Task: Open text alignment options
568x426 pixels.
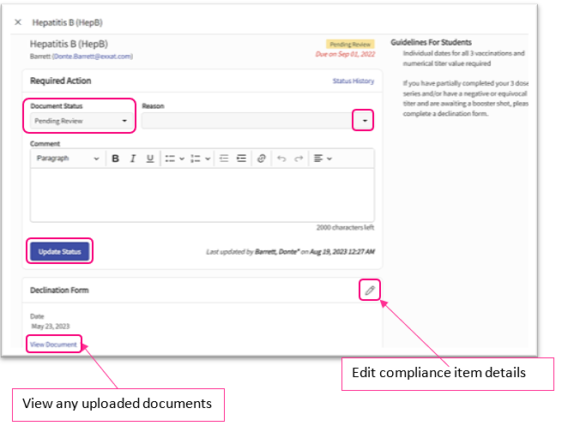Action: coord(323,159)
